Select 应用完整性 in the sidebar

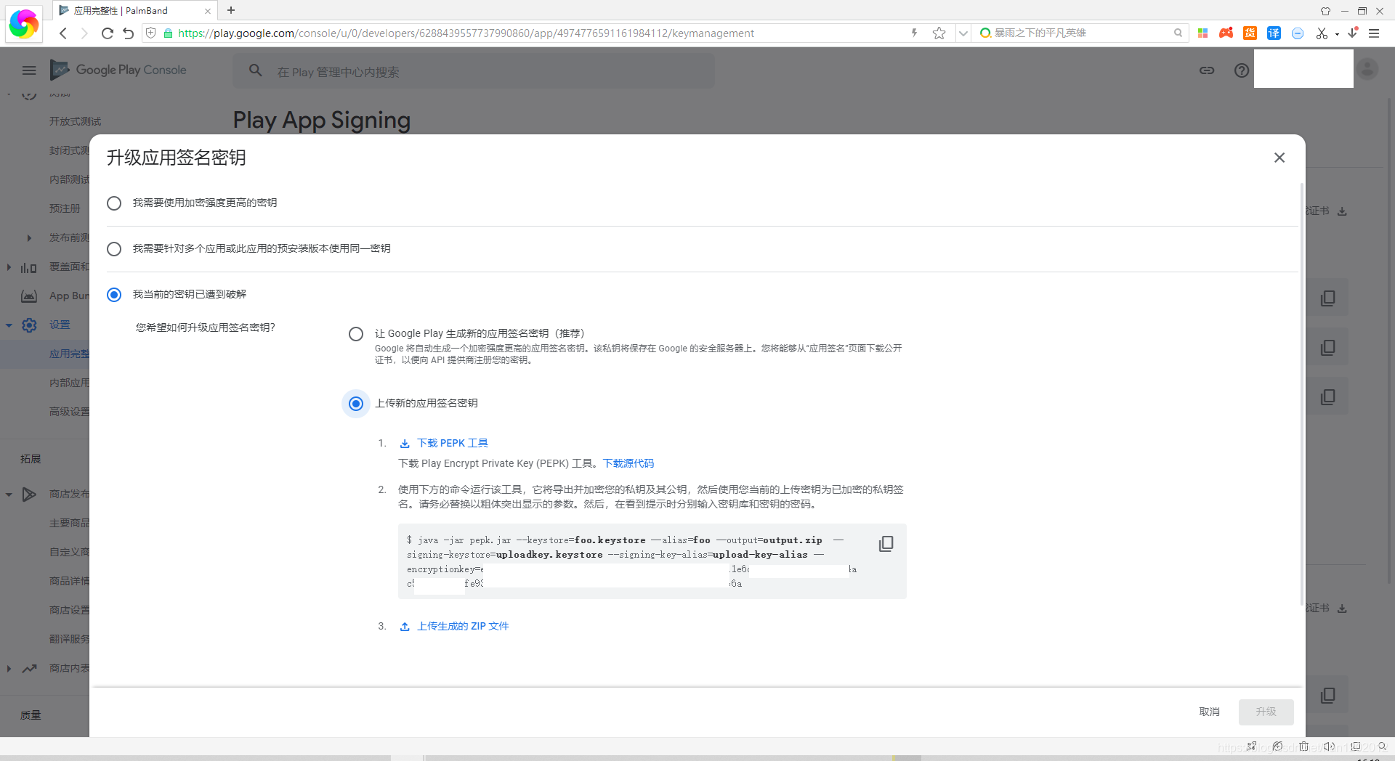point(69,354)
